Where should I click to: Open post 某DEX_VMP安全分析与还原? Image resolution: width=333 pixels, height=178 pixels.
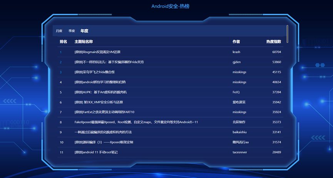tap(99, 102)
